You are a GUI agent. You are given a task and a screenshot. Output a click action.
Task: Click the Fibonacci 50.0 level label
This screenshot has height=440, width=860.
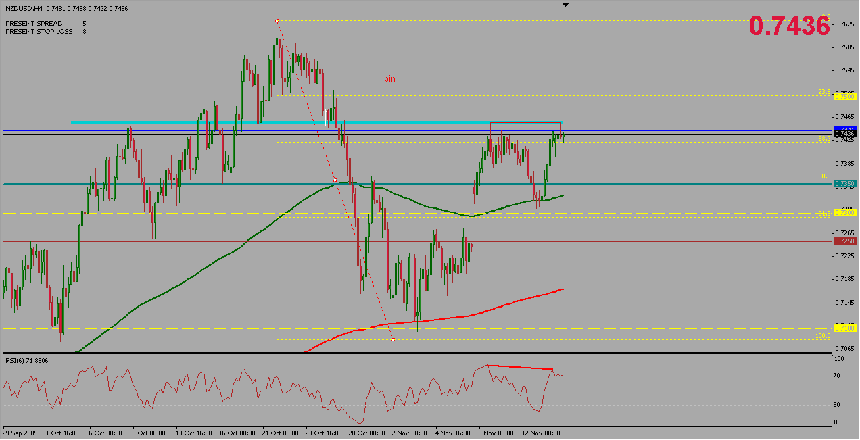tap(823, 176)
